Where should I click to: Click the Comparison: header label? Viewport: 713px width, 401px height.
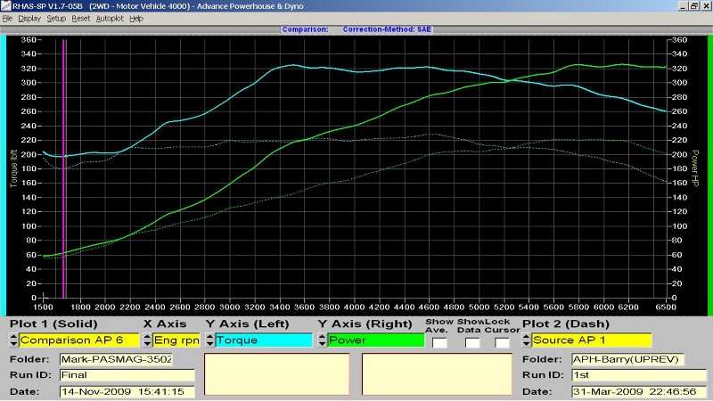click(305, 29)
